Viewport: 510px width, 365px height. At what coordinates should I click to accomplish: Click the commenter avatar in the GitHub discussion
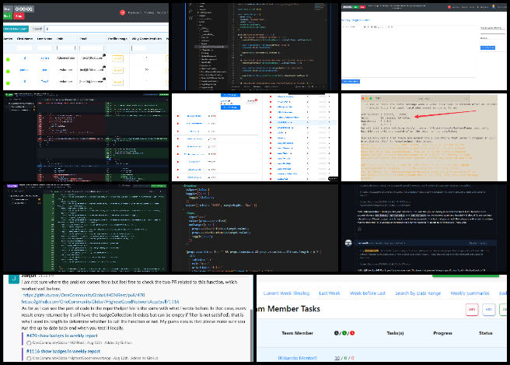[348, 243]
